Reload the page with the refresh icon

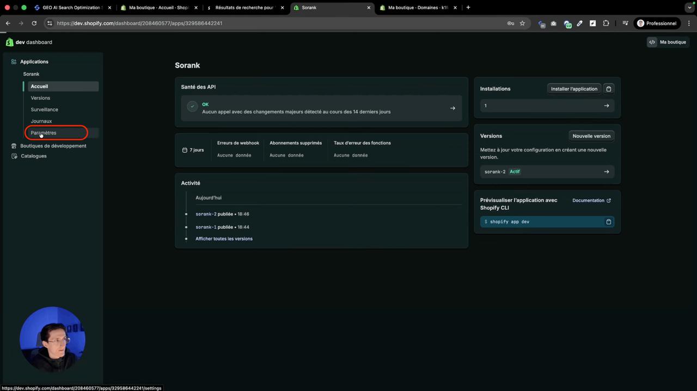click(34, 23)
